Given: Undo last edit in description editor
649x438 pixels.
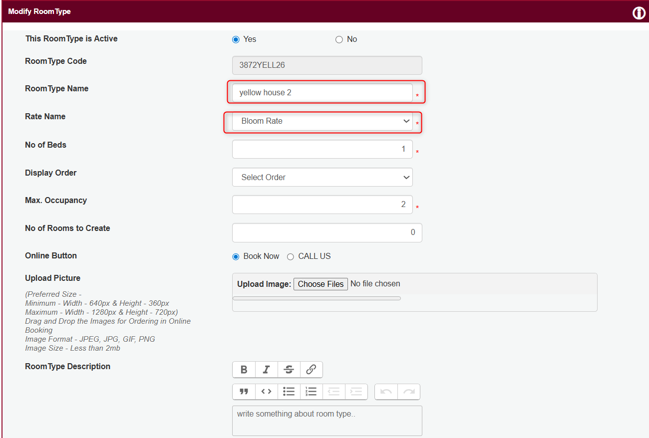Looking at the screenshot, I should click(x=386, y=392).
